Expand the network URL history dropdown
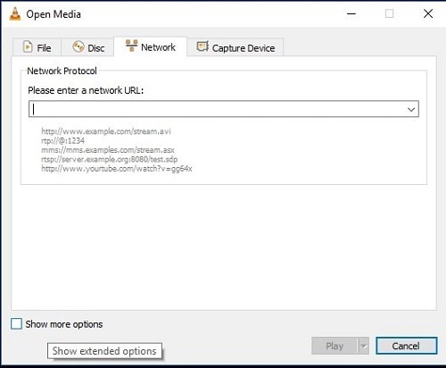This screenshot has height=368, width=446. click(x=411, y=109)
